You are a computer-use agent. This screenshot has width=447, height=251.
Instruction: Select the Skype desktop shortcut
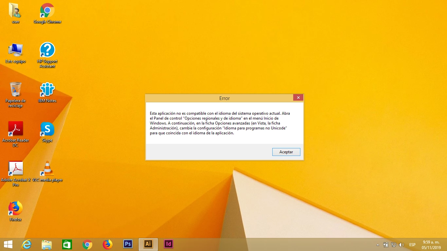47,132
